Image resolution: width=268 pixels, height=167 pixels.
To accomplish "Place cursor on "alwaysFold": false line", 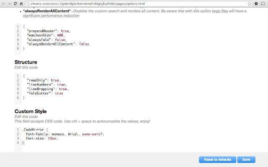I will point(46,40).
